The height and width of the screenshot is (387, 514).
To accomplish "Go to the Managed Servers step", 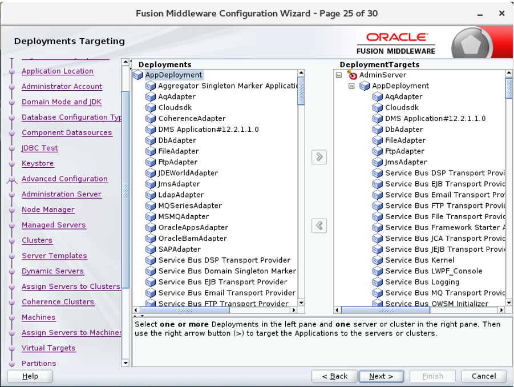I will 54,225.
